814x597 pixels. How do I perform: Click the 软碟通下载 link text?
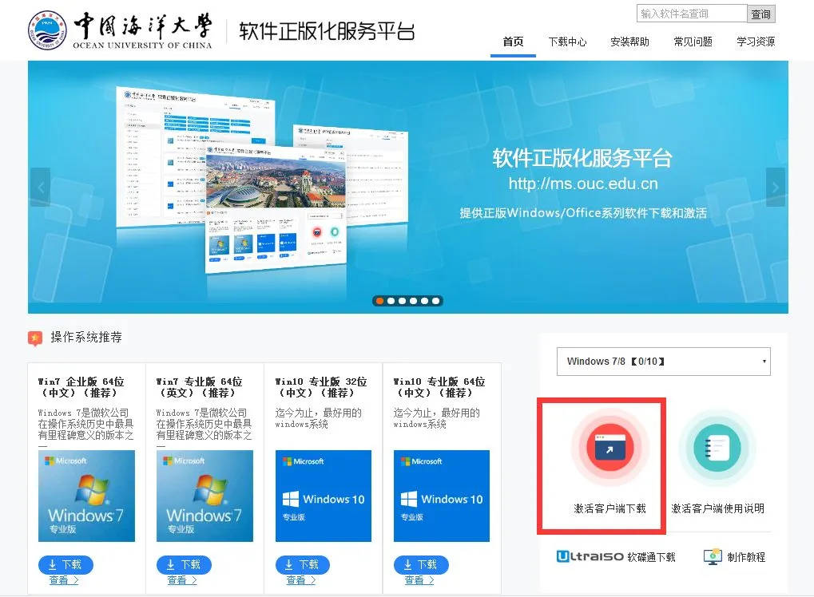click(652, 557)
